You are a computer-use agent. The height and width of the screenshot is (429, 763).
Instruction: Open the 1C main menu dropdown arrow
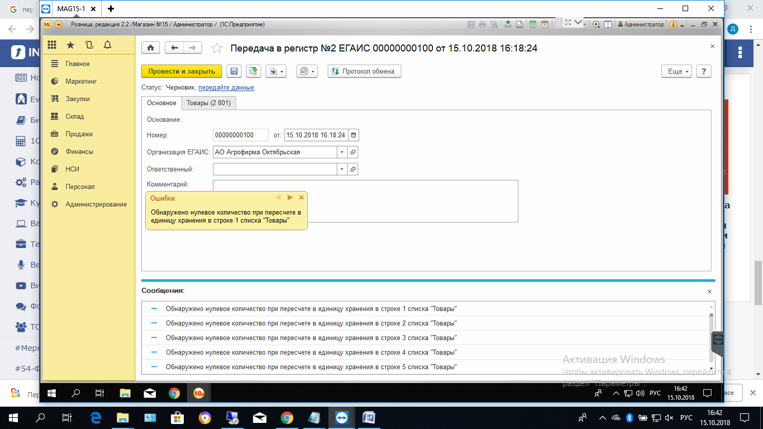tap(59, 25)
